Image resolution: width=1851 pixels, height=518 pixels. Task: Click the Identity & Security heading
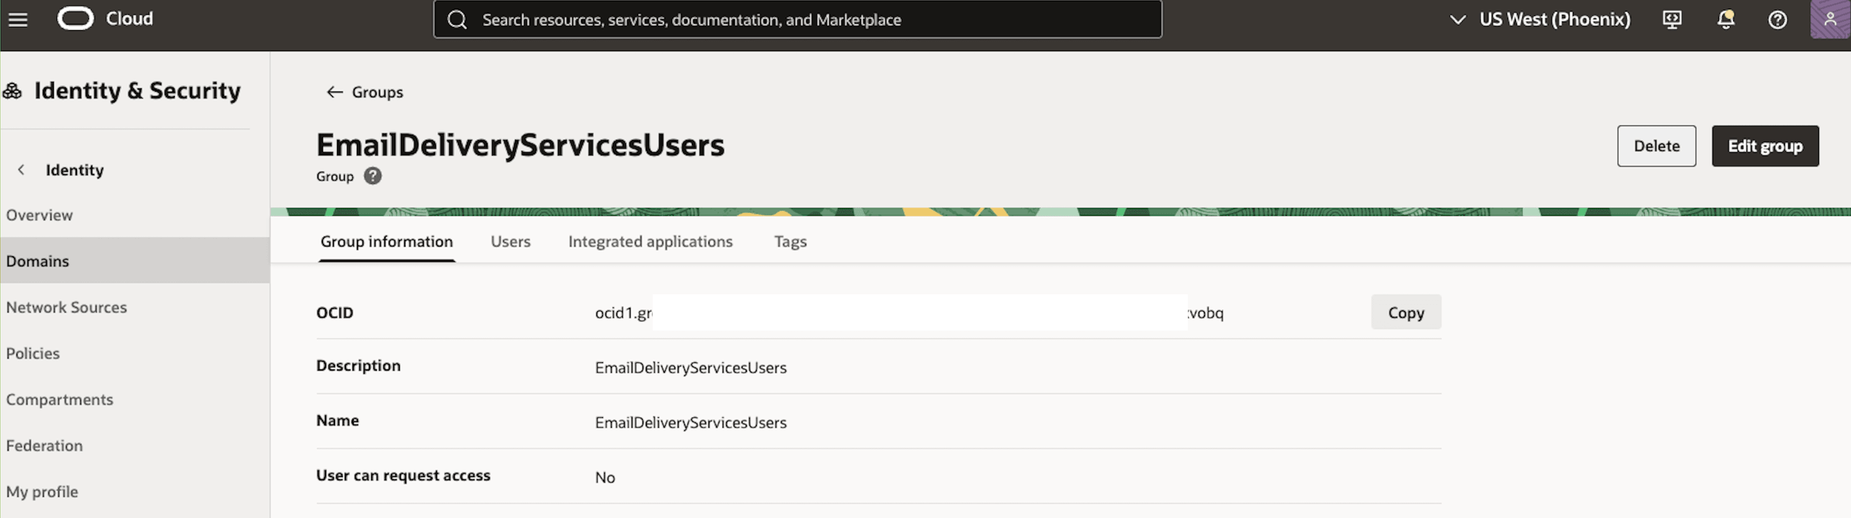click(x=137, y=90)
